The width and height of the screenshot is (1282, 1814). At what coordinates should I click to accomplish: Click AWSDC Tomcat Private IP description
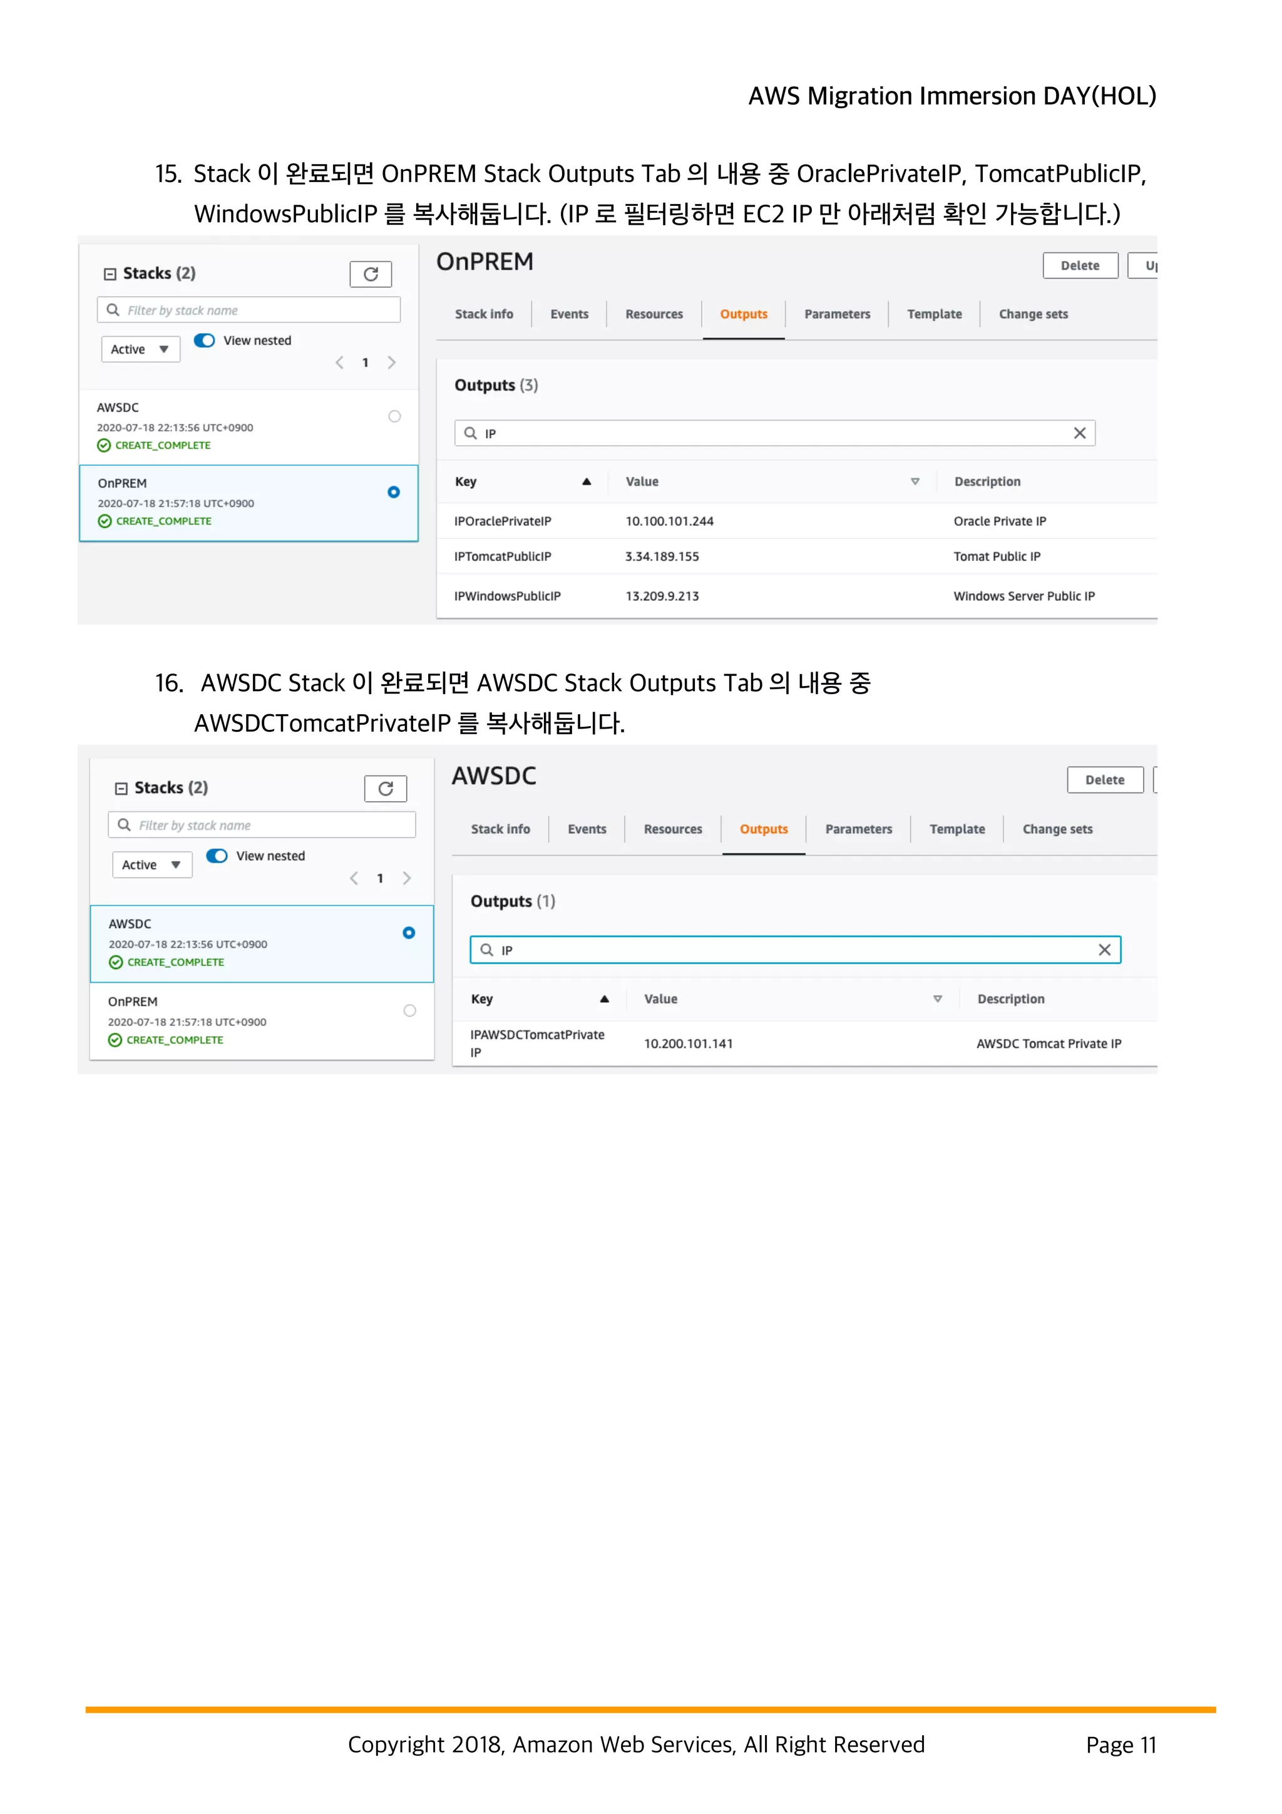(1048, 1045)
